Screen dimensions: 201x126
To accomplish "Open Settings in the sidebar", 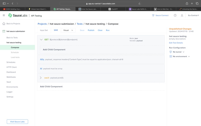I will (10, 97).
